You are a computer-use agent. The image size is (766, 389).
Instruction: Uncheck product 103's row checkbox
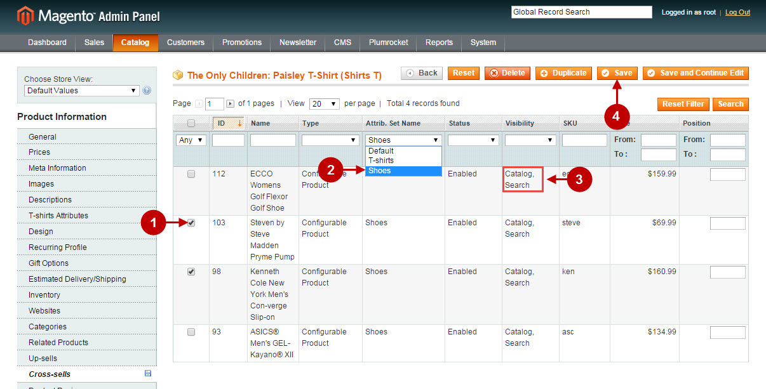click(191, 223)
